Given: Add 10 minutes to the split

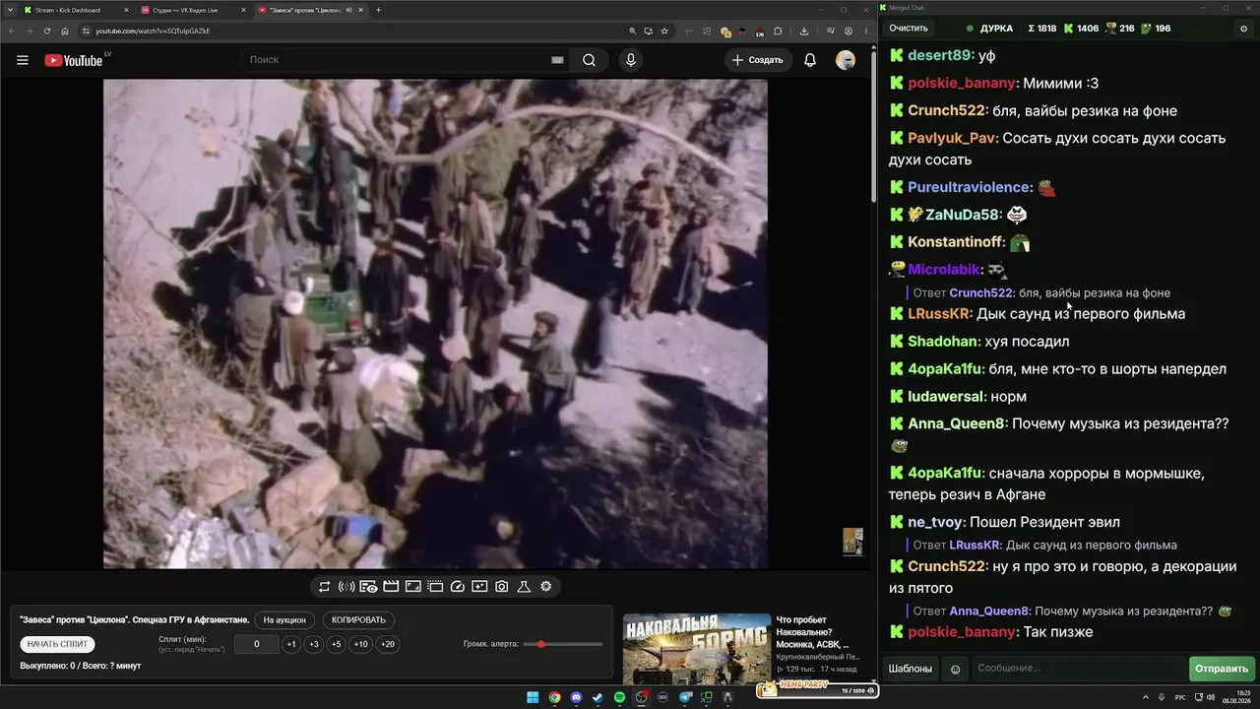Looking at the screenshot, I should [361, 644].
